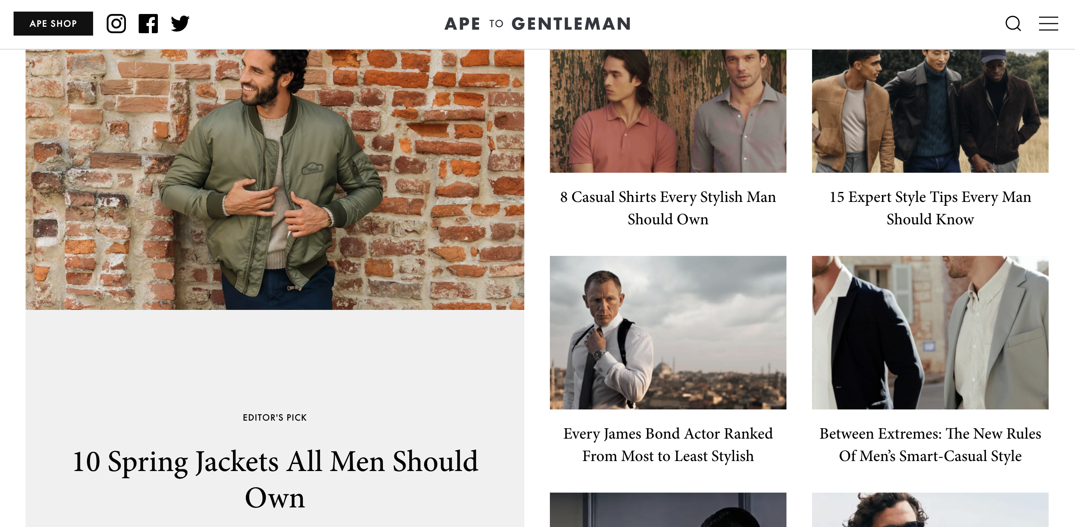The width and height of the screenshot is (1075, 527).
Task: Click the search magnifier icon
Action: pyautogui.click(x=1013, y=23)
